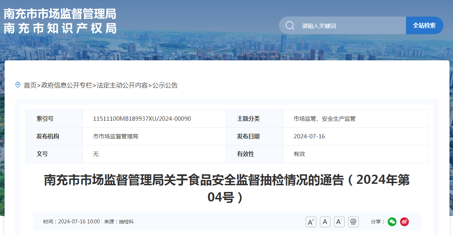Reset text to default size A
This screenshot has height=235, width=453.
click(x=325, y=222)
